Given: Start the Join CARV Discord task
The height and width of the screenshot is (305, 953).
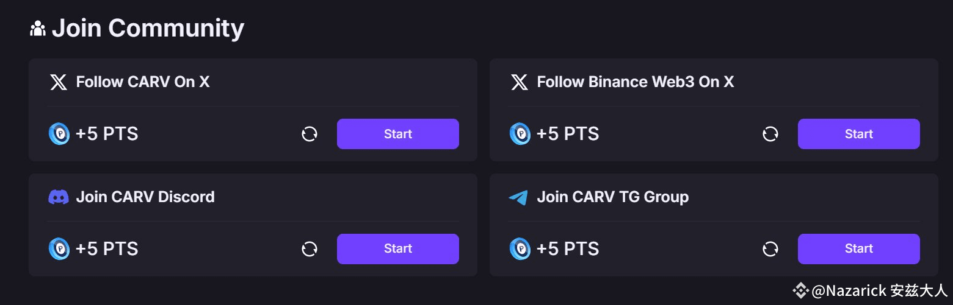Looking at the screenshot, I should tap(398, 248).
